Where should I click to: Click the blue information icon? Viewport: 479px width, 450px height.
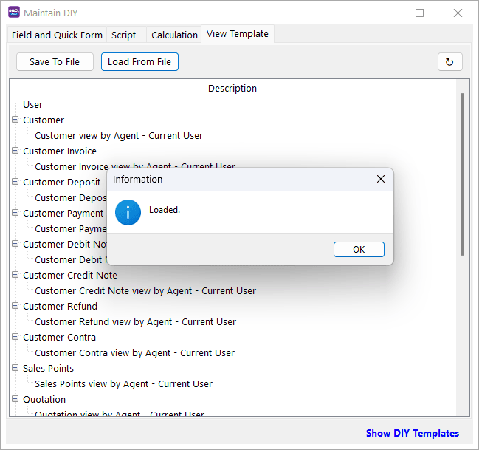click(128, 213)
